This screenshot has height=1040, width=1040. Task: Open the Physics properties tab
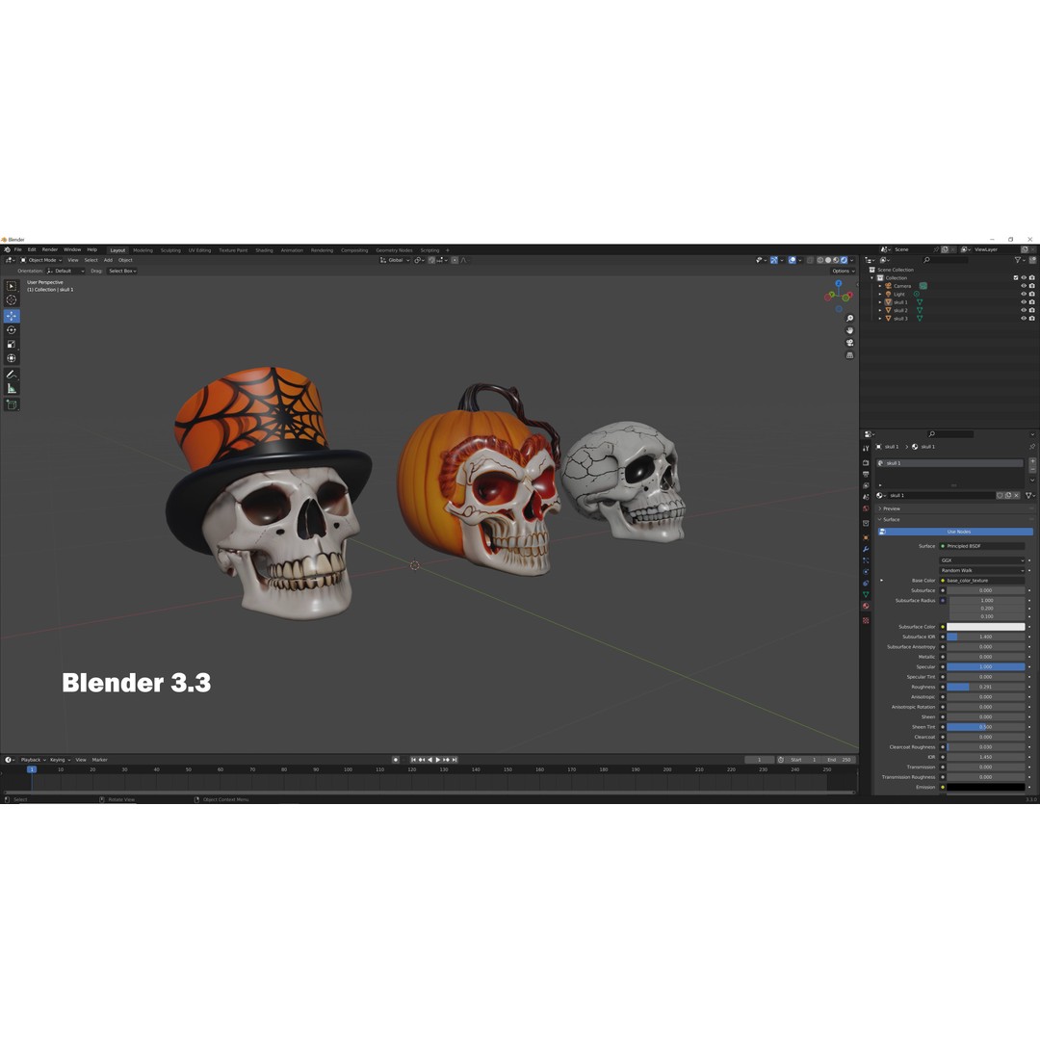[x=866, y=572]
